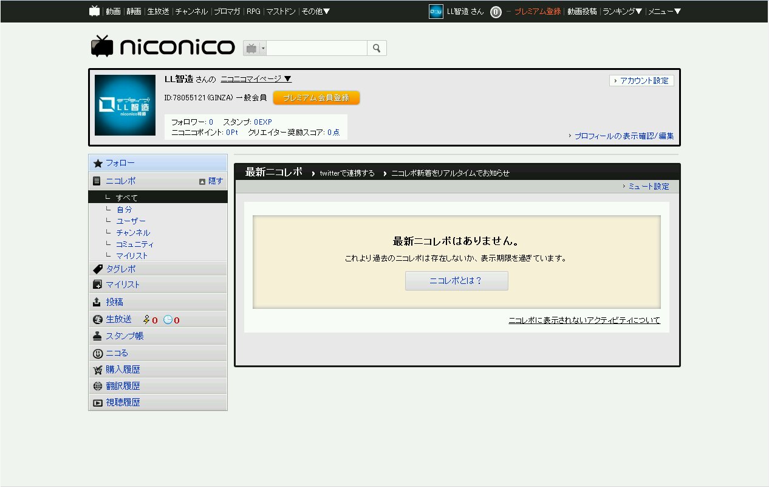Open ニコレポに表示されないアクティビティについて link
The width and height of the screenshot is (769, 487).
point(584,320)
